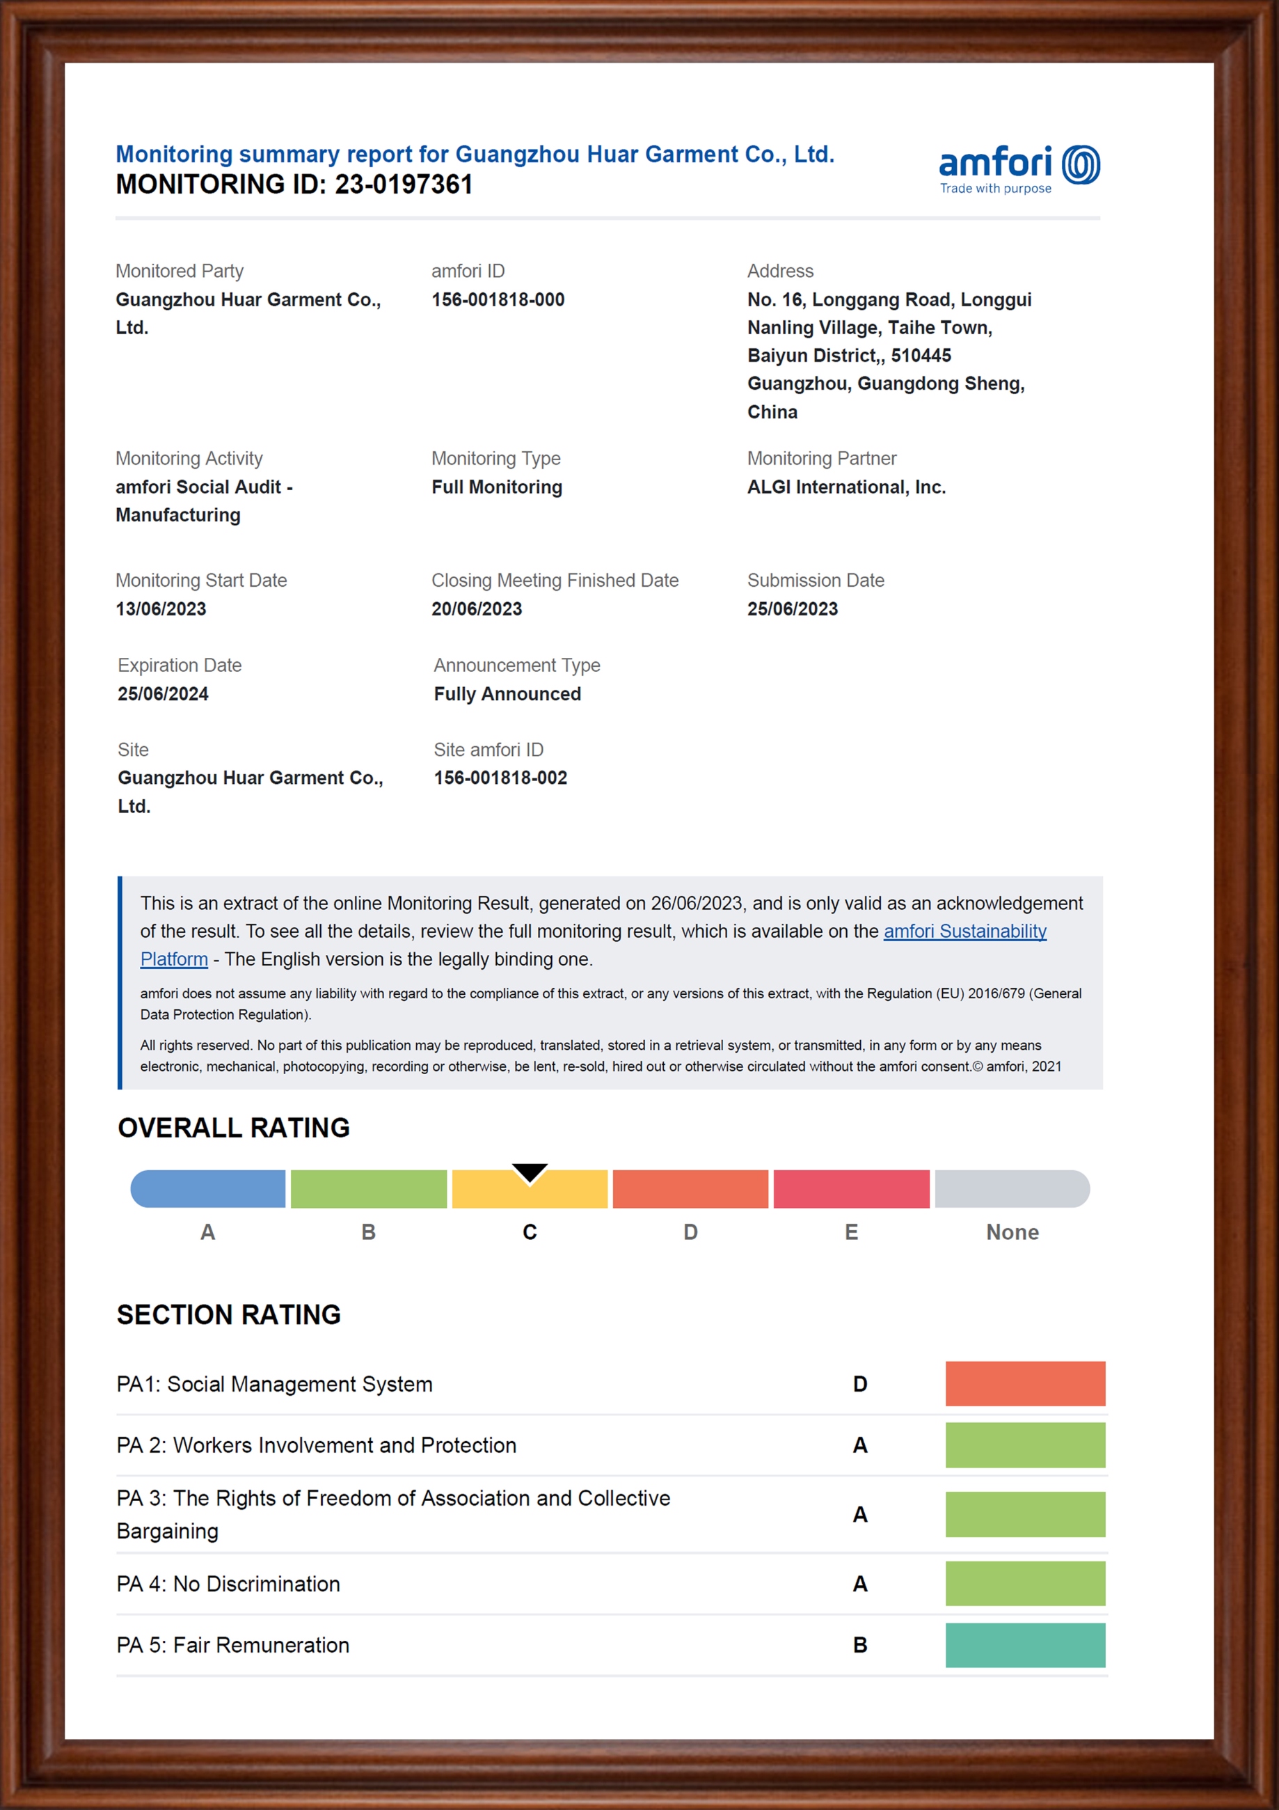The height and width of the screenshot is (1810, 1279).
Task: Select the green B overall rating segment
Action: pyautogui.click(x=368, y=1189)
